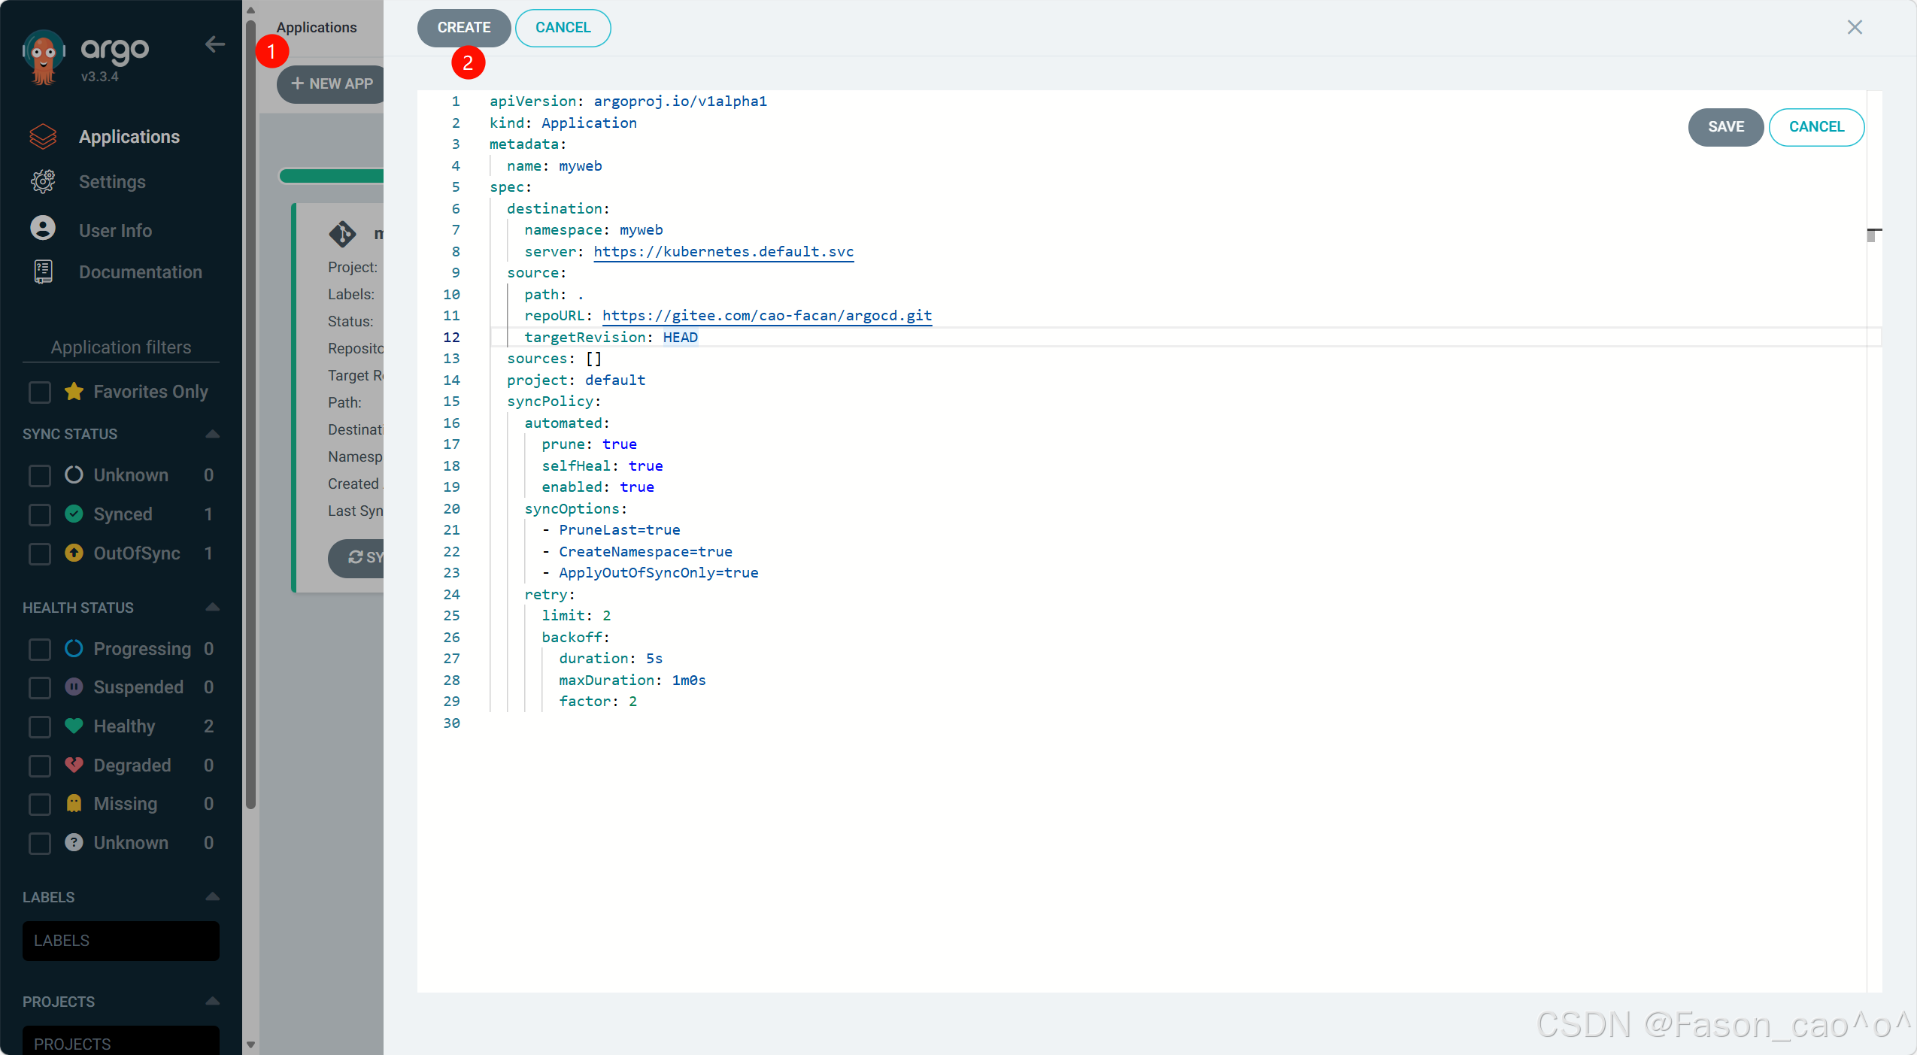Tick the Degraded health checkbox

(x=39, y=765)
